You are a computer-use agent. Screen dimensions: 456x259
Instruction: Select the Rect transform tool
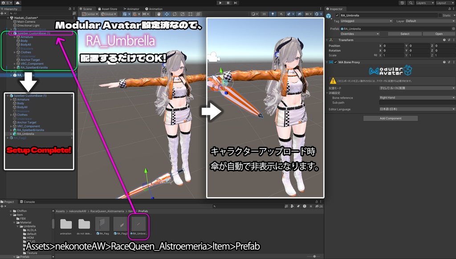190,14
